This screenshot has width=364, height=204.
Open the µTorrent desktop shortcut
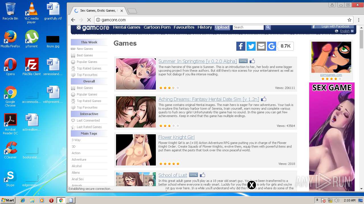(31, 39)
